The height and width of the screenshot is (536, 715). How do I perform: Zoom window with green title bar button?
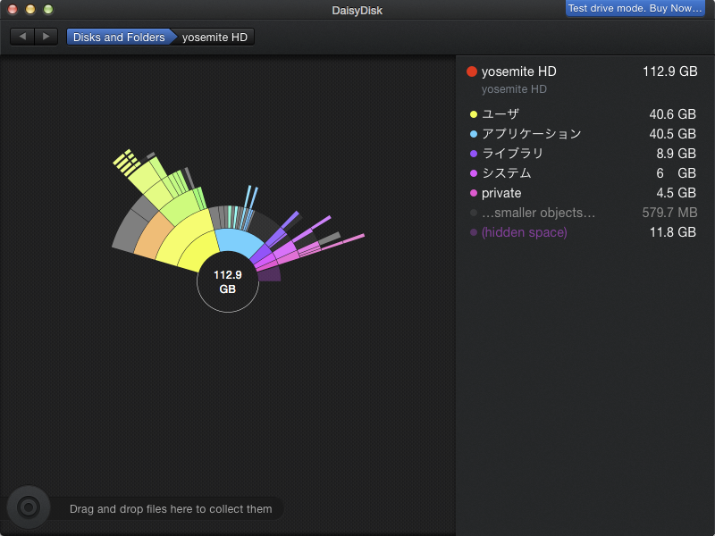tap(48, 9)
